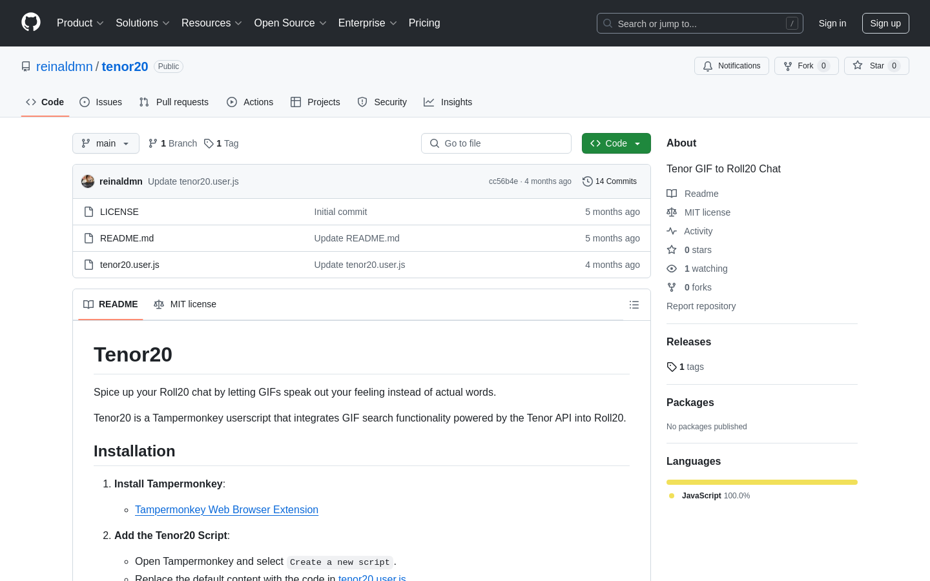Switch to the Security tab

point(382,102)
